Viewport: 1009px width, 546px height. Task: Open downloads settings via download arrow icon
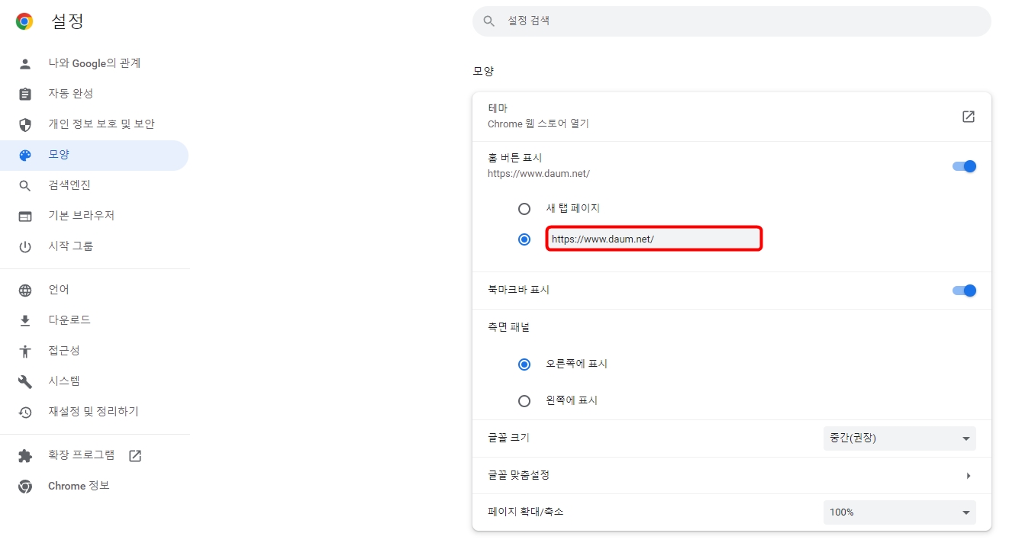tap(25, 320)
